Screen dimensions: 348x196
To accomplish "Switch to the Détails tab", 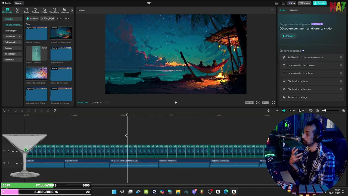I will [294, 10].
